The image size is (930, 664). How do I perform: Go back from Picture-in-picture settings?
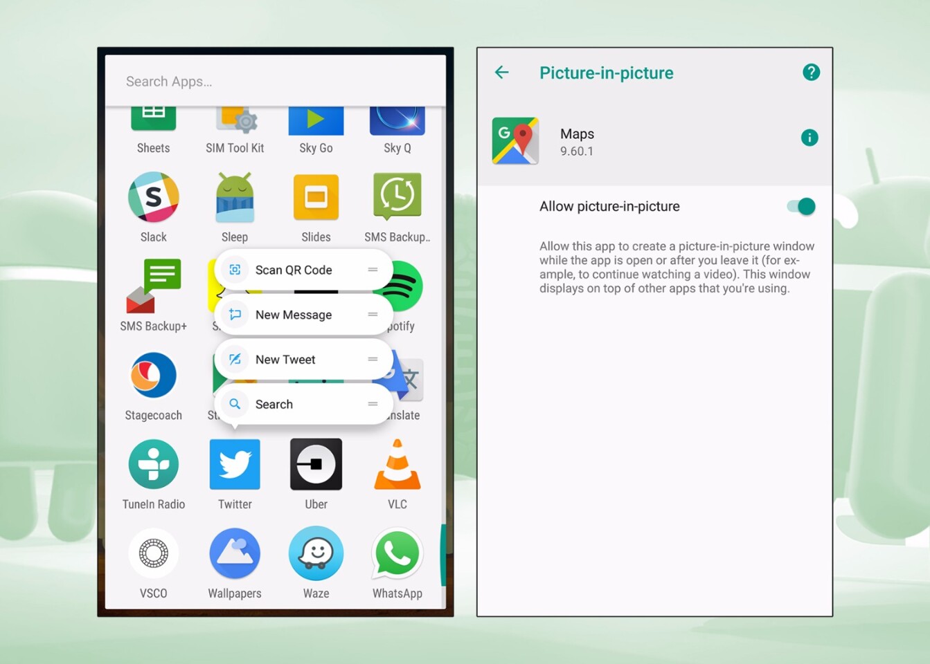point(502,72)
